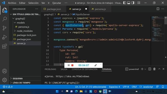
Task: Close the terminal panel
Action: [164, 69]
